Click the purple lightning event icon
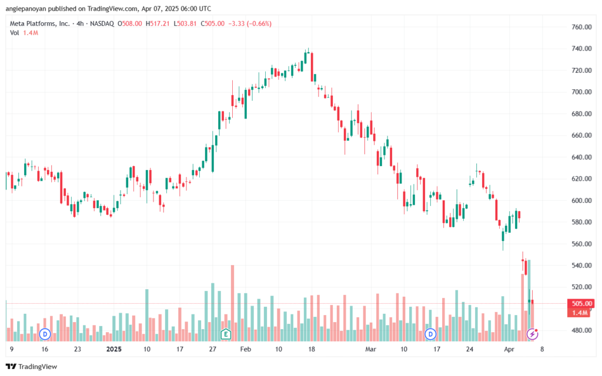Image resolution: width=602 pixels, height=376 pixels. coord(532,334)
